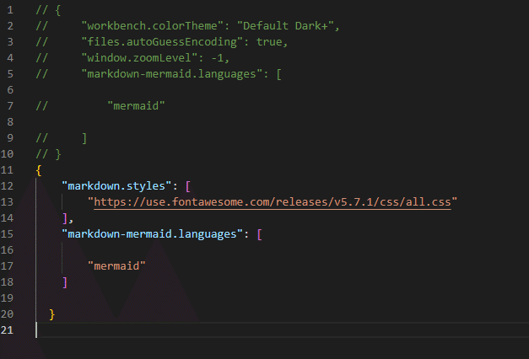Click the commented "Default Dark+" value
The height and width of the screenshot is (359, 529).
click(285, 25)
